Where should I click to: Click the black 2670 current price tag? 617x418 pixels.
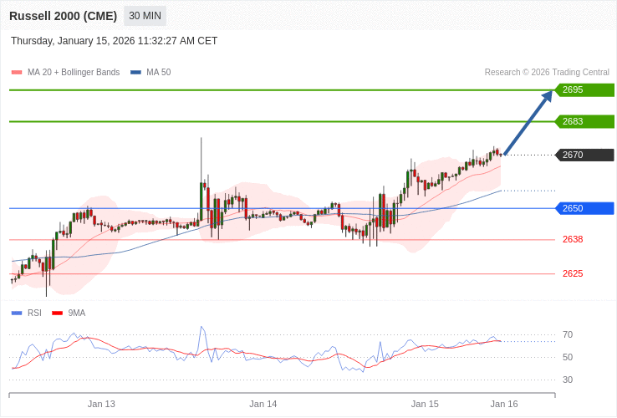[x=584, y=155]
